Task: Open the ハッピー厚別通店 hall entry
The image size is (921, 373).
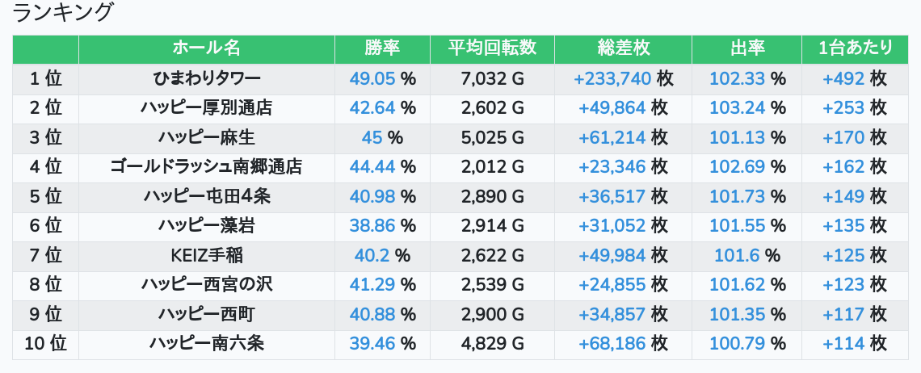Action: click(x=206, y=108)
